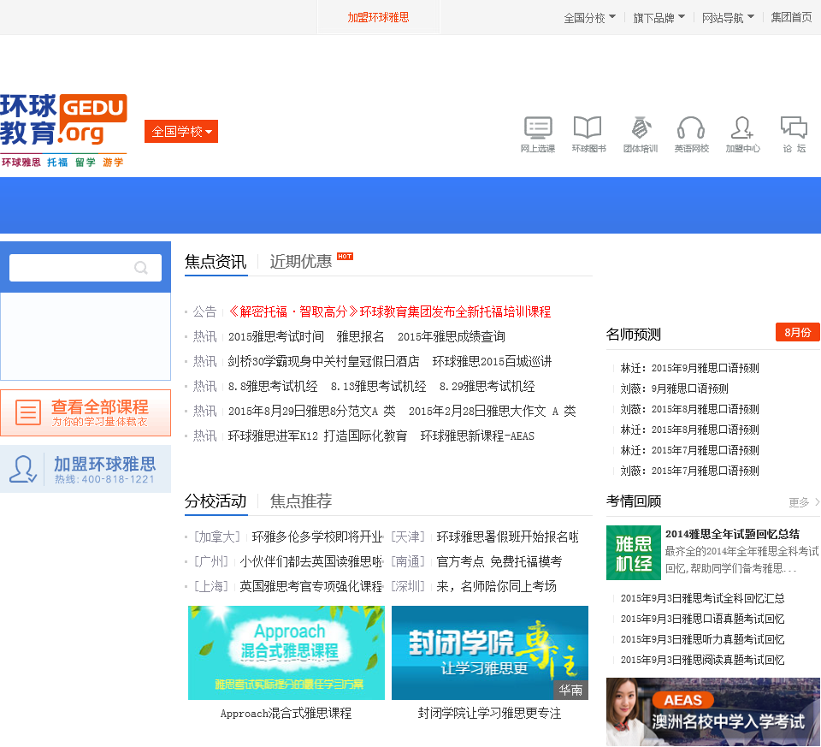Open the 环球图书 book icon
Viewport: 821px width, 747px height.
pyautogui.click(x=588, y=134)
